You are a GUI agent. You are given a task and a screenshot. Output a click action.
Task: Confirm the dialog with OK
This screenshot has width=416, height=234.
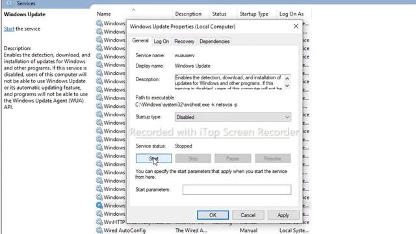(x=213, y=215)
